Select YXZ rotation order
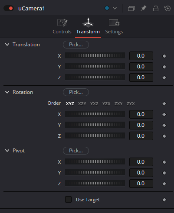Image resolution: width=174 pixels, height=213 pixels. tap(94, 103)
